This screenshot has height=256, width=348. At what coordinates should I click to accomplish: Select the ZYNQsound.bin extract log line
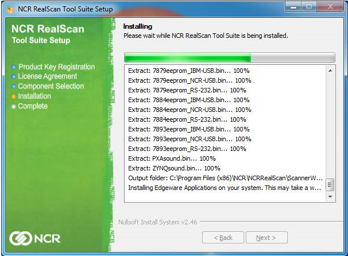click(174, 168)
